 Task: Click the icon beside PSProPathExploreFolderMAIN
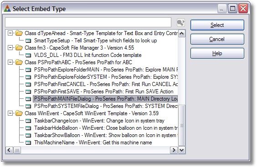[28, 70]
